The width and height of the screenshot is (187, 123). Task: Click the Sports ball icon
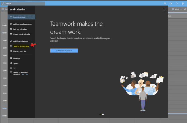pos(11,63)
